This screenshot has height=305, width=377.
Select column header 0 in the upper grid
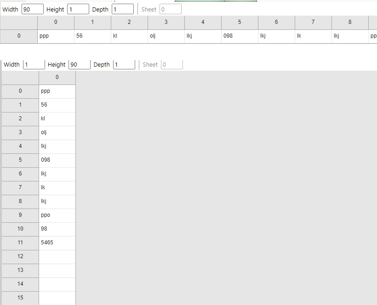pos(56,23)
